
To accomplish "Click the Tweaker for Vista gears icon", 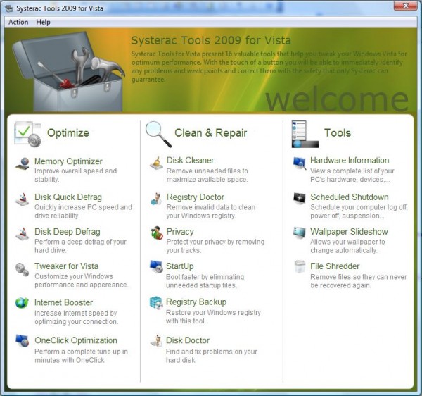I will coord(22,269).
